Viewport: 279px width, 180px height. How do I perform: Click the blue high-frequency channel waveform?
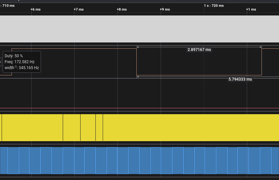(x=139, y=161)
